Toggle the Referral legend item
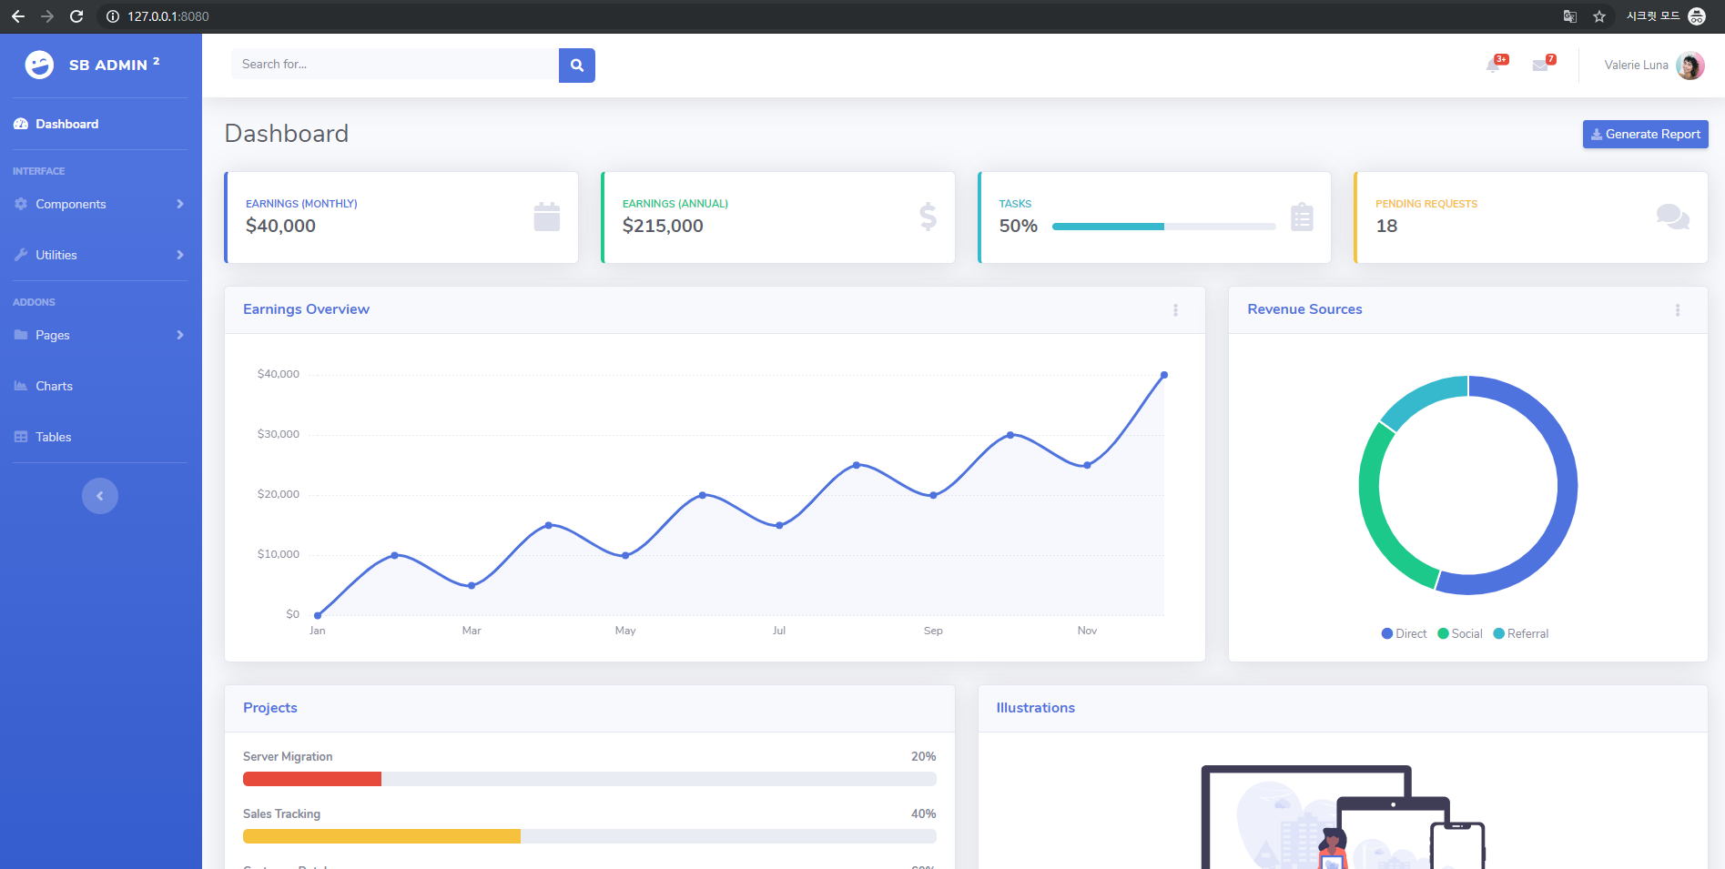The width and height of the screenshot is (1725, 869). tap(1521, 634)
